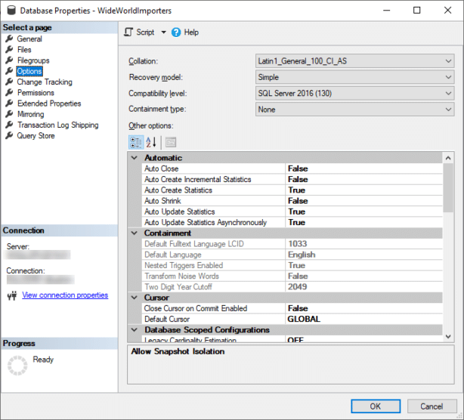Click the Property Pages icon
The image size is (464, 420).
[171, 142]
